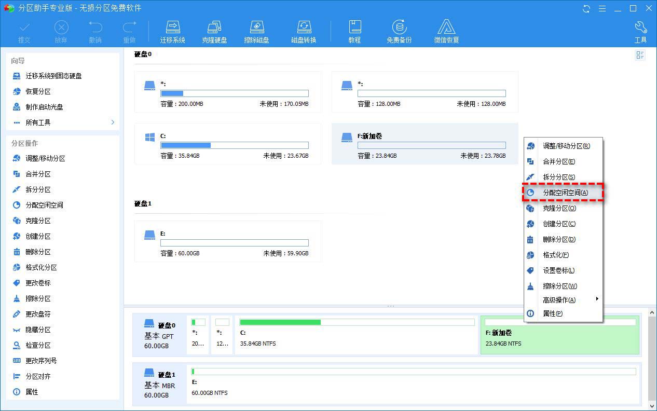This screenshot has height=411, width=657.
Task: Click the 教程 (Tutorial) icon
Action: click(355, 30)
